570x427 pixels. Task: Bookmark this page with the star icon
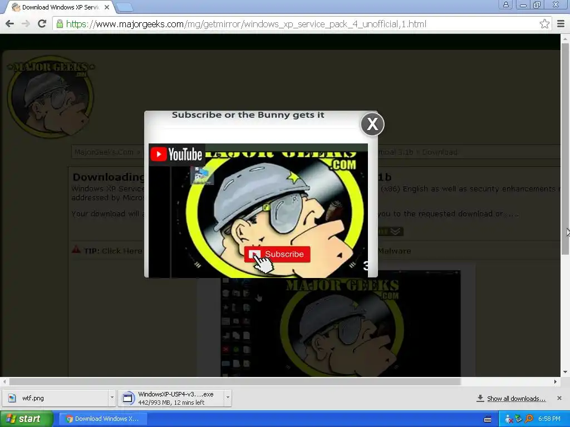(x=544, y=24)
